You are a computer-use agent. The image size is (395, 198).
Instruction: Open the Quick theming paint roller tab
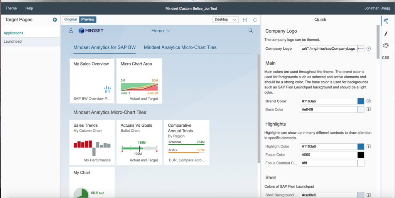pos(386,21)
